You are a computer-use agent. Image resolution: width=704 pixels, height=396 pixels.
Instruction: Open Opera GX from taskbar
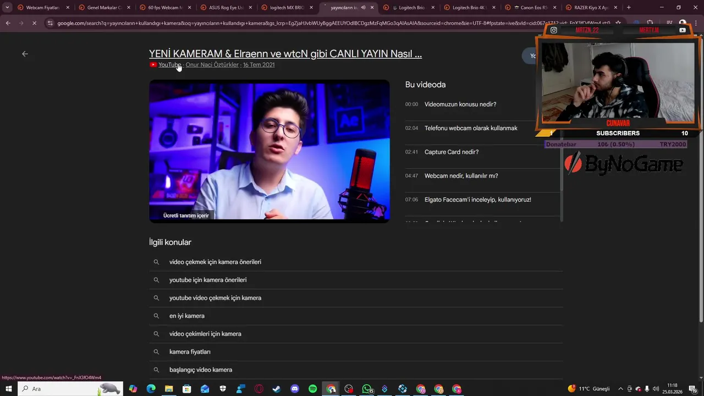pyautogui.click(x=259, y=389)
